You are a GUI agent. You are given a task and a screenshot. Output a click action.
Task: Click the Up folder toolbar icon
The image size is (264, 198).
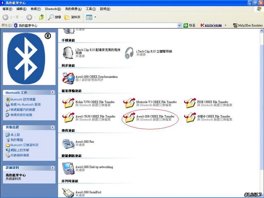41,17
